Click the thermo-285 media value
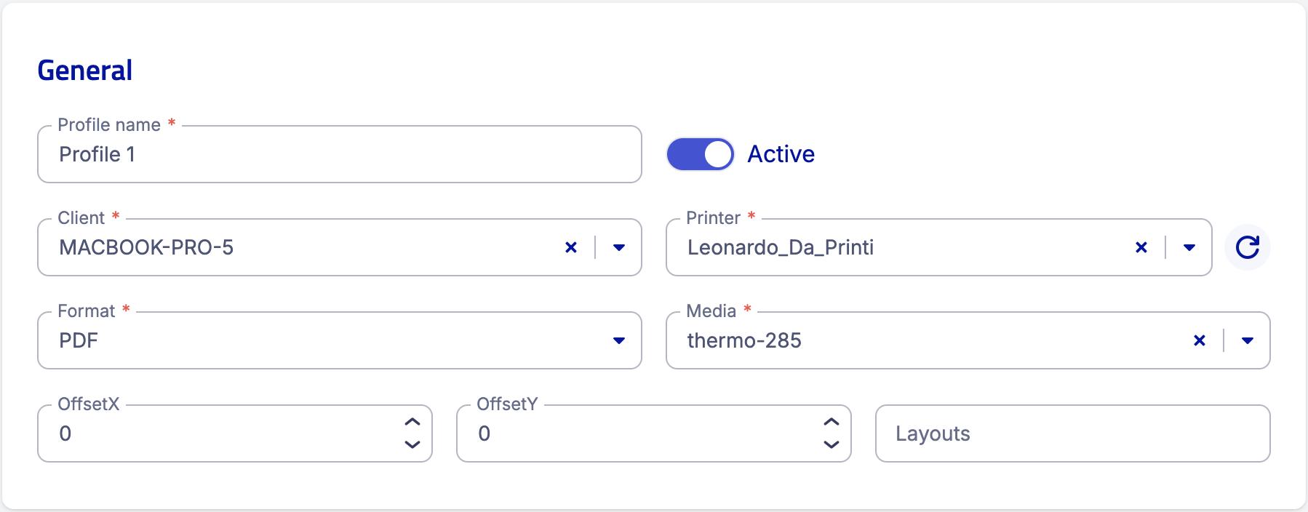Image resolution: width=1308 pixels, height=512 pixels. coord(744,340)
